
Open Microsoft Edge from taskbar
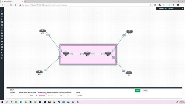21,102
